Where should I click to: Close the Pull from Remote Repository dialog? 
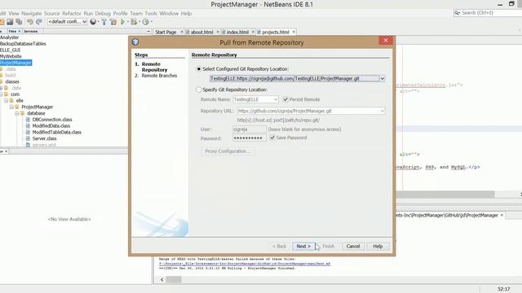[x=386, y=41]
